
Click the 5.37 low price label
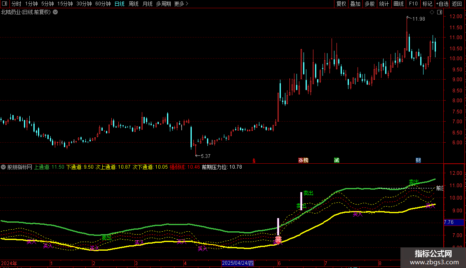[x=206, y=156]
